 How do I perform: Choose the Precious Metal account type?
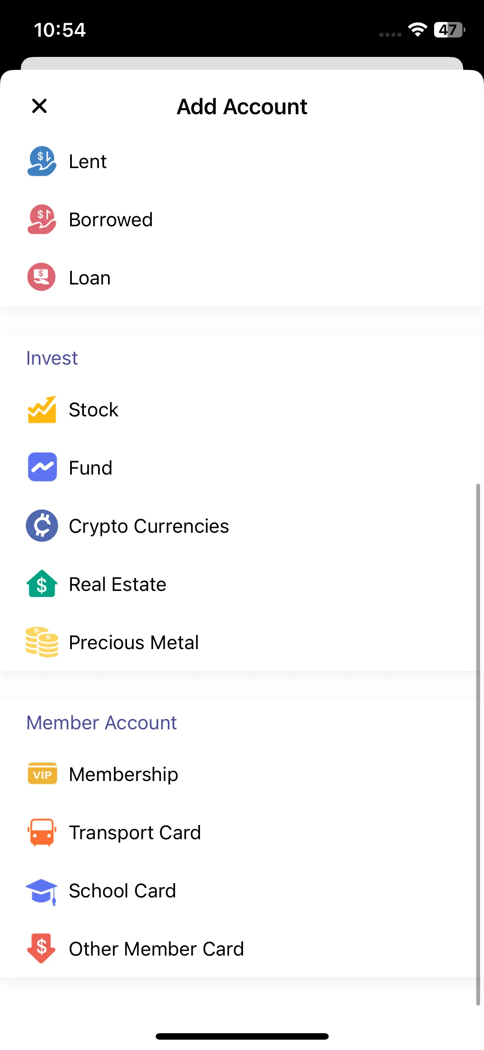[x=134, y=643]
